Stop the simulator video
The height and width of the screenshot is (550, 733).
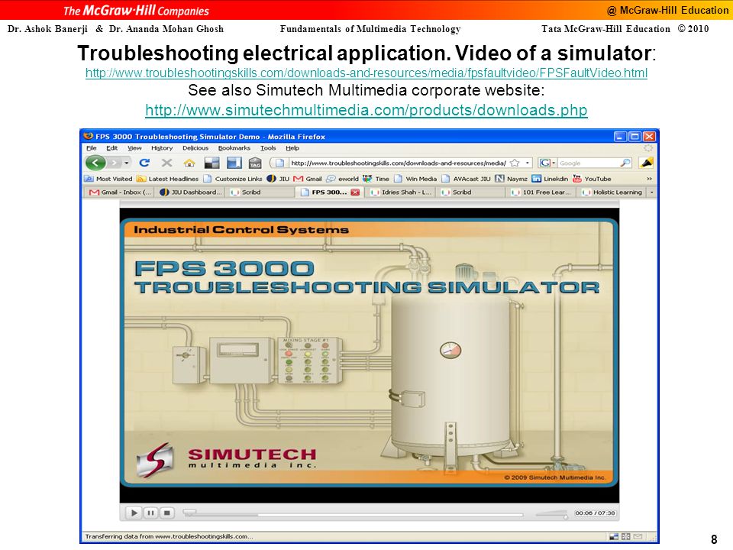tap(167, 513)
